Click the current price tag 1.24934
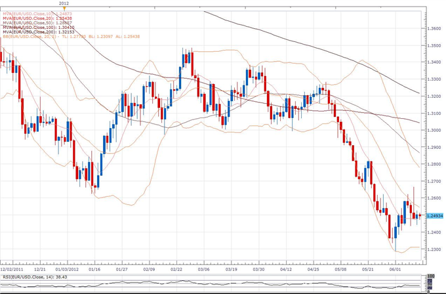This screenshot has width=446, height=294. [x=435, y=216]
